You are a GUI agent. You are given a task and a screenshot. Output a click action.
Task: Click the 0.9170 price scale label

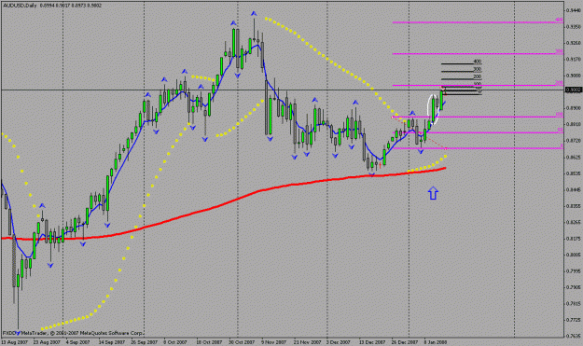(573, 59)
